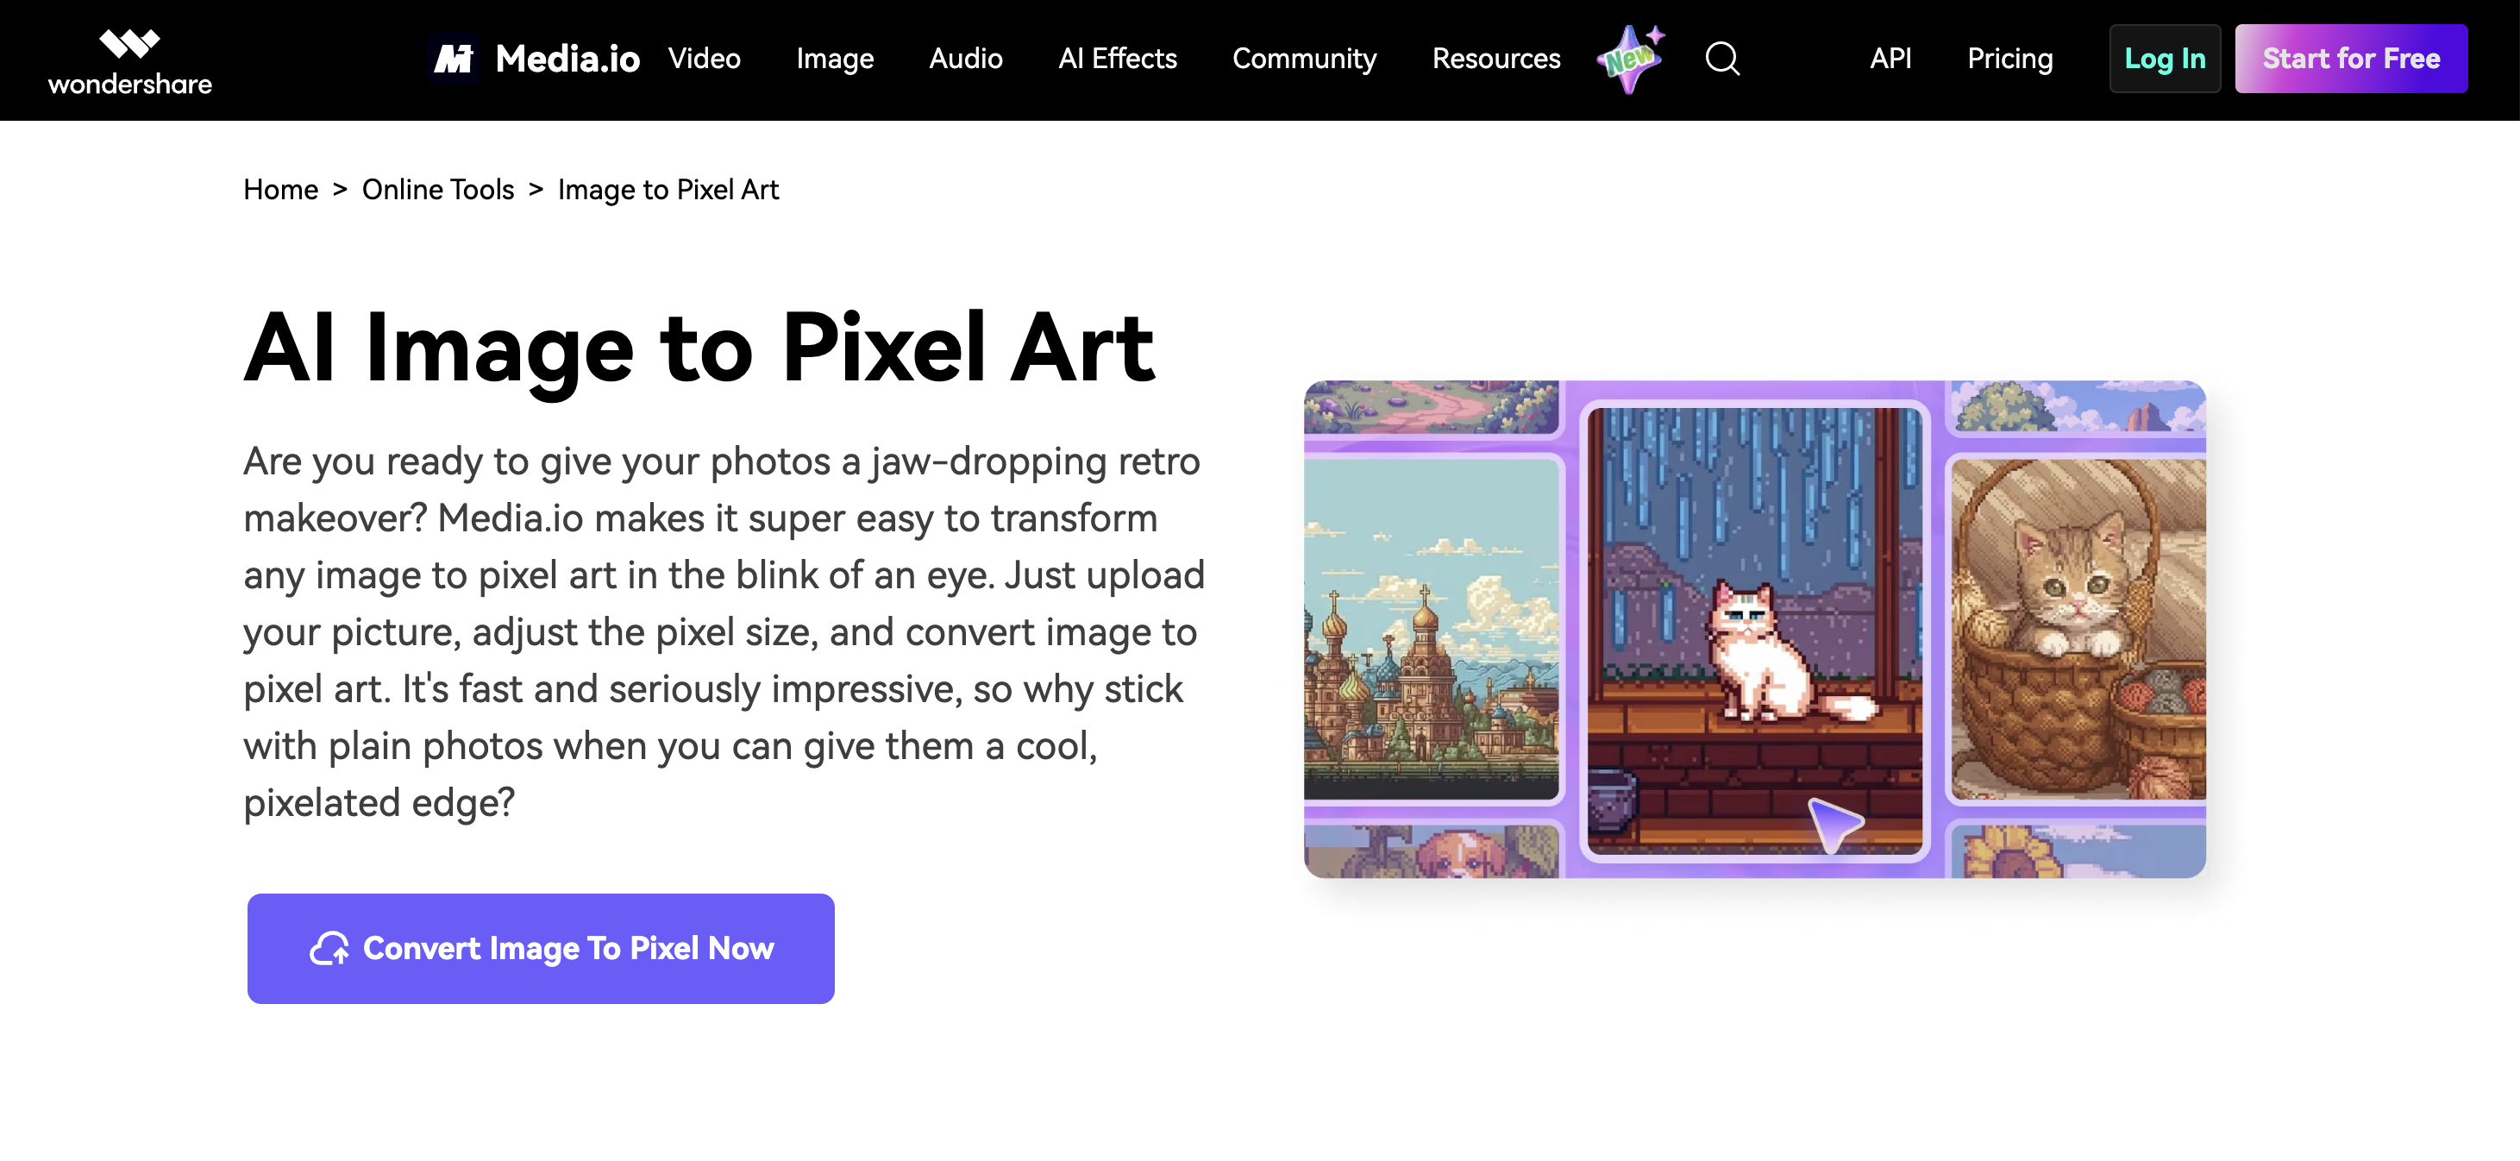Expand the AI Effects menu
The height and width of the screenshot is (1161, 2520).
(x=1117, y=59)
